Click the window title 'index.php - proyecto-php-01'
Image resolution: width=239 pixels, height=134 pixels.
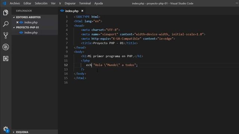coord(150,3)
